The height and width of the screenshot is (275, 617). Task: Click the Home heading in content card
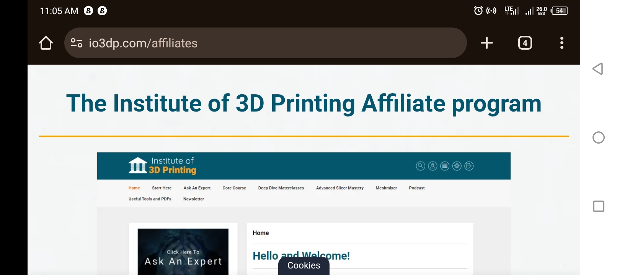pos(261,233)
